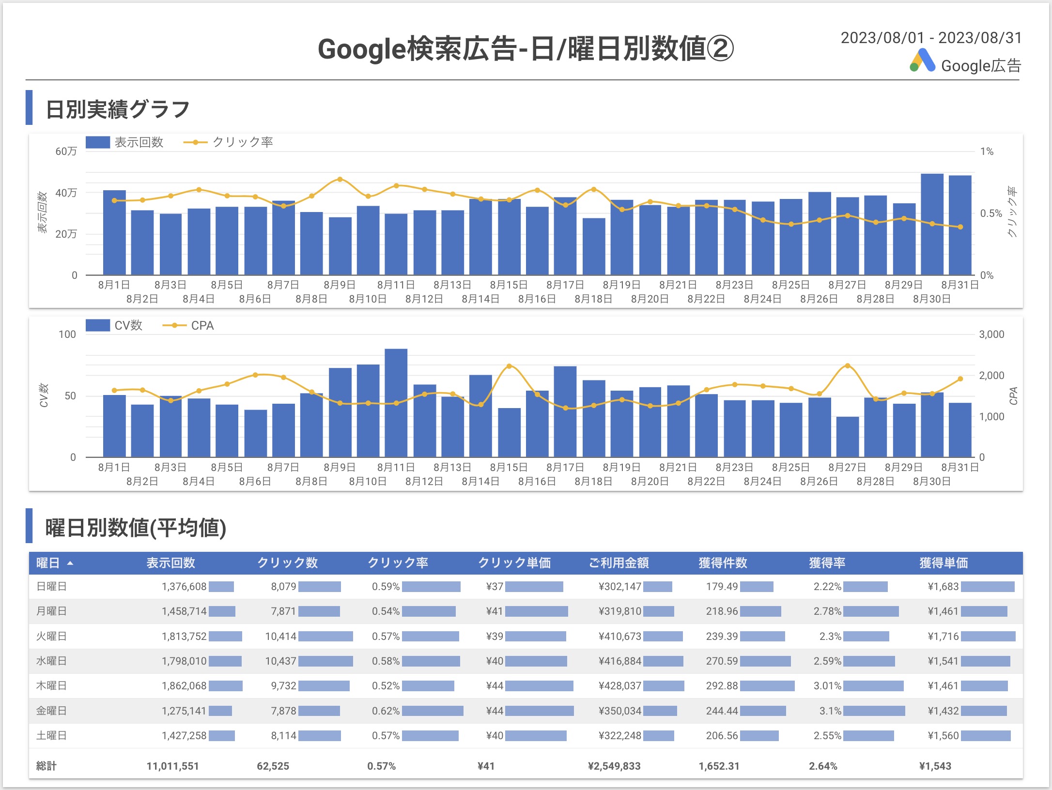This screenshot has width=1052, height=790.
Task: Click the total ¥2,549,833 spend value
Action: [x=614, y=766]
